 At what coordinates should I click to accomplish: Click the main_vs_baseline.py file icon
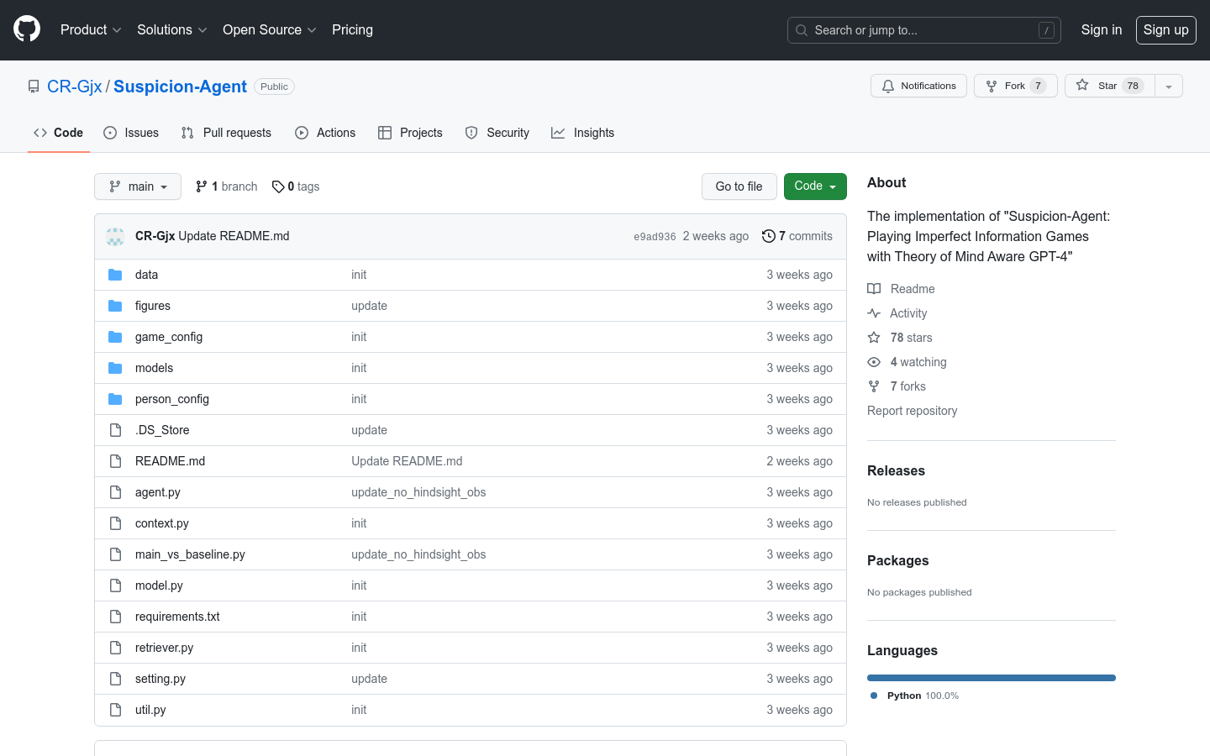pos(115,554)
